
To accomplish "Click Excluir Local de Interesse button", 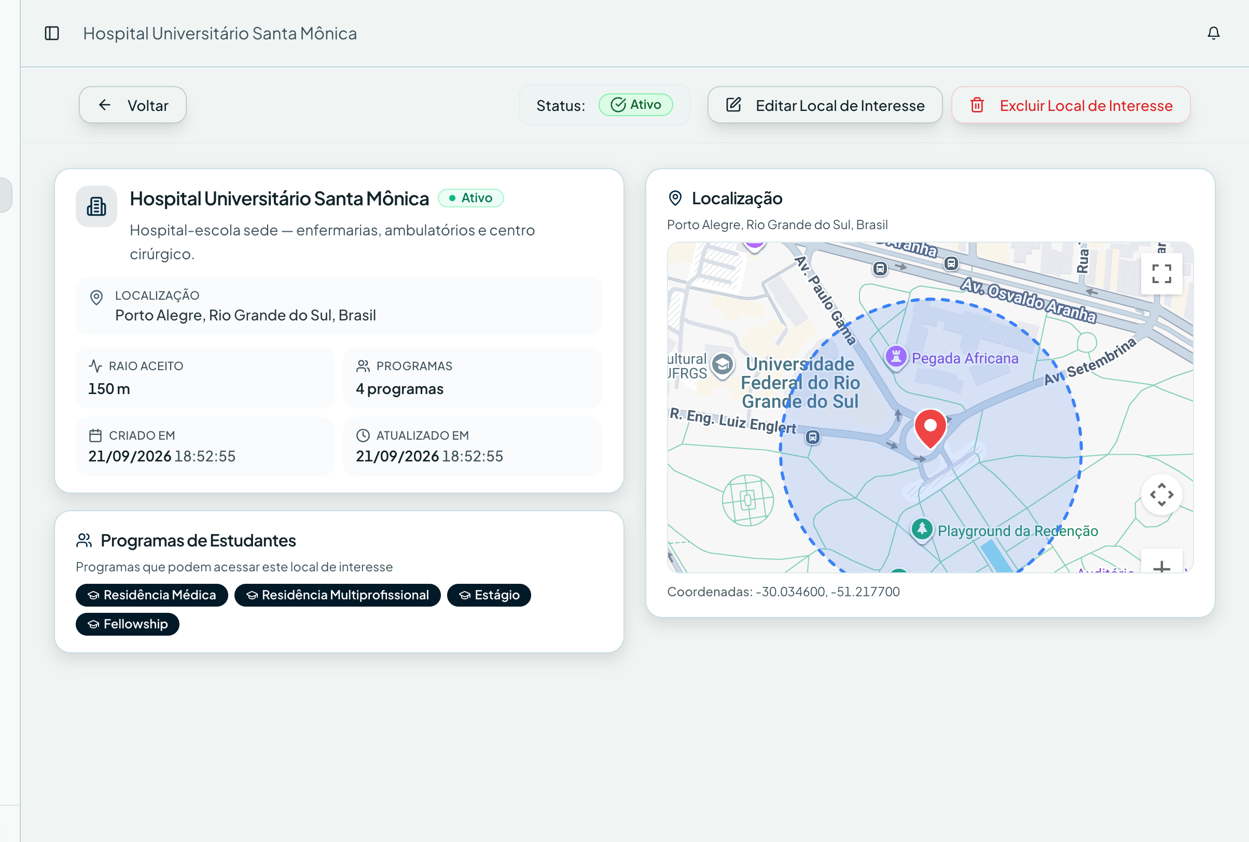I will coord(1071,105).
